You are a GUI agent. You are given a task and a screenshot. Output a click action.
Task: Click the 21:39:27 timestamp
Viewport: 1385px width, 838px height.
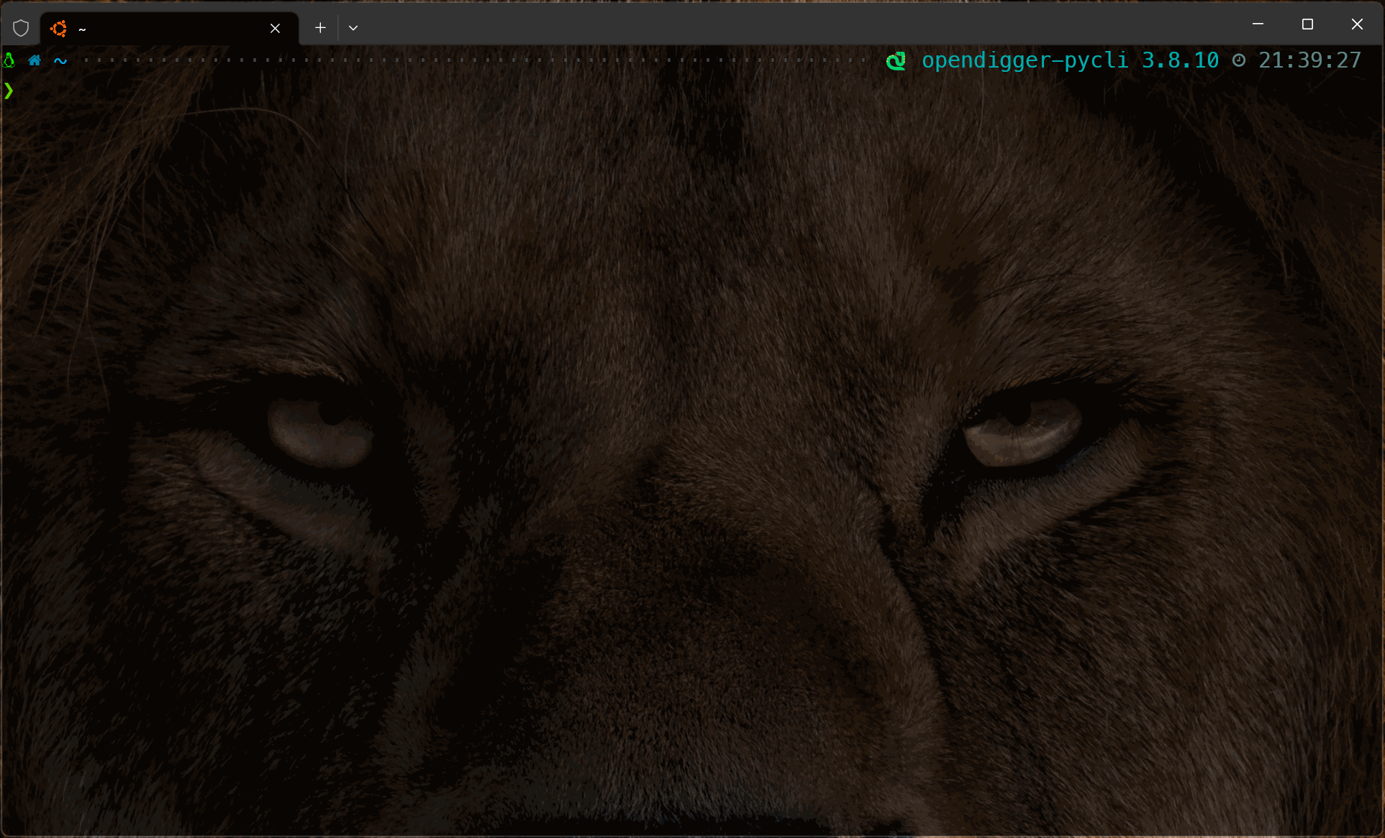[1309, 60]
